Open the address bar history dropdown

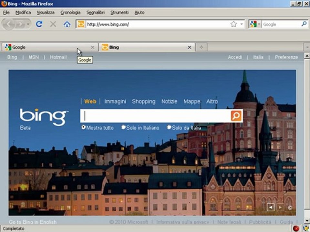click(x=242, y=24)
